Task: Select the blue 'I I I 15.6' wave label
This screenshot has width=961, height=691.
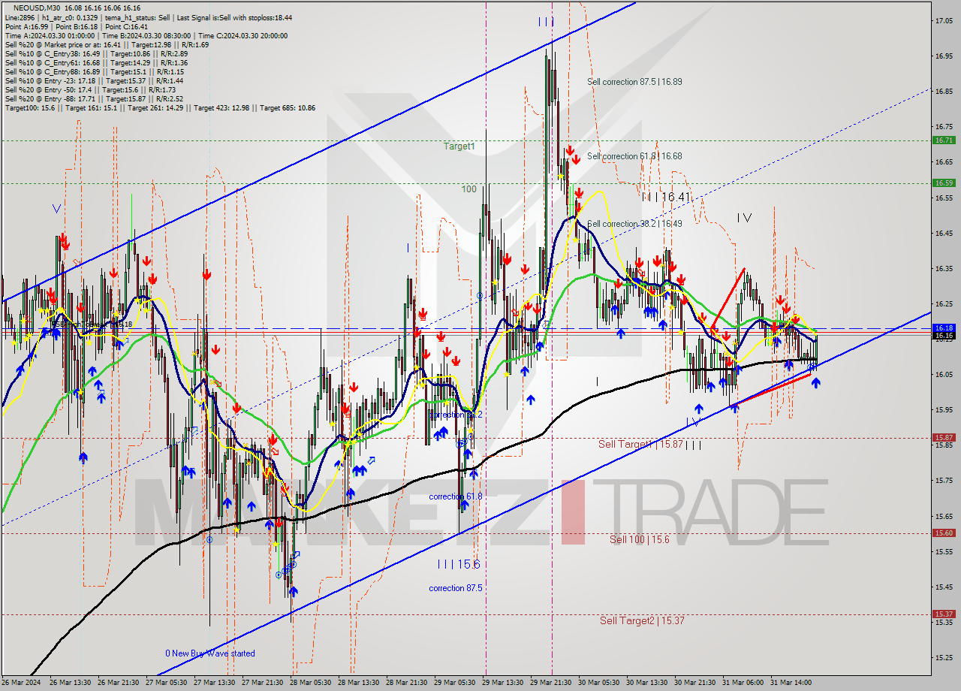Action: click(458, 564)
